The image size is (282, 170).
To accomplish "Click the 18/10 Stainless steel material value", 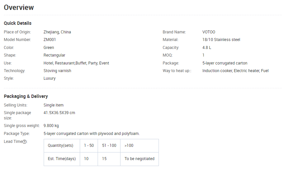I will pos(221,40).
